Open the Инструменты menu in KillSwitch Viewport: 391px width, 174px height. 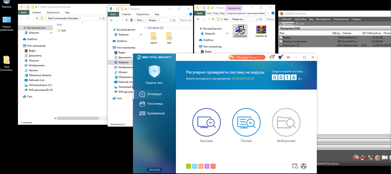[323, 19]
